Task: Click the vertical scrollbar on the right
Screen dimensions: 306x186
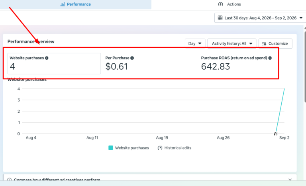Action: (305, 67)
